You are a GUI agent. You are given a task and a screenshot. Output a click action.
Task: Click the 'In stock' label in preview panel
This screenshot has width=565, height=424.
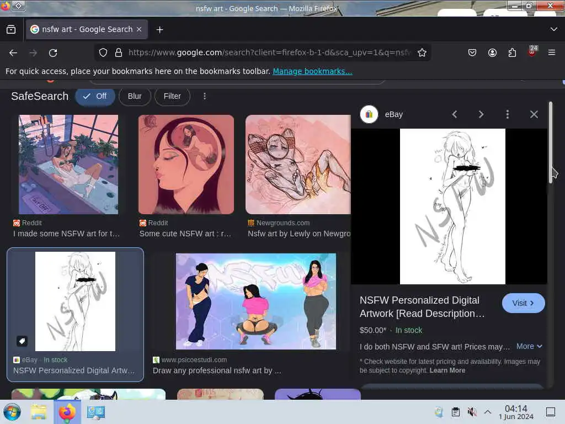(x=409, y=330)
